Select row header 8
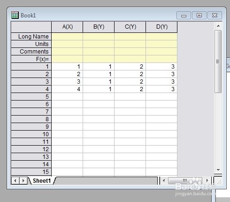Screen dimensions: 230x202 point(31,119)
